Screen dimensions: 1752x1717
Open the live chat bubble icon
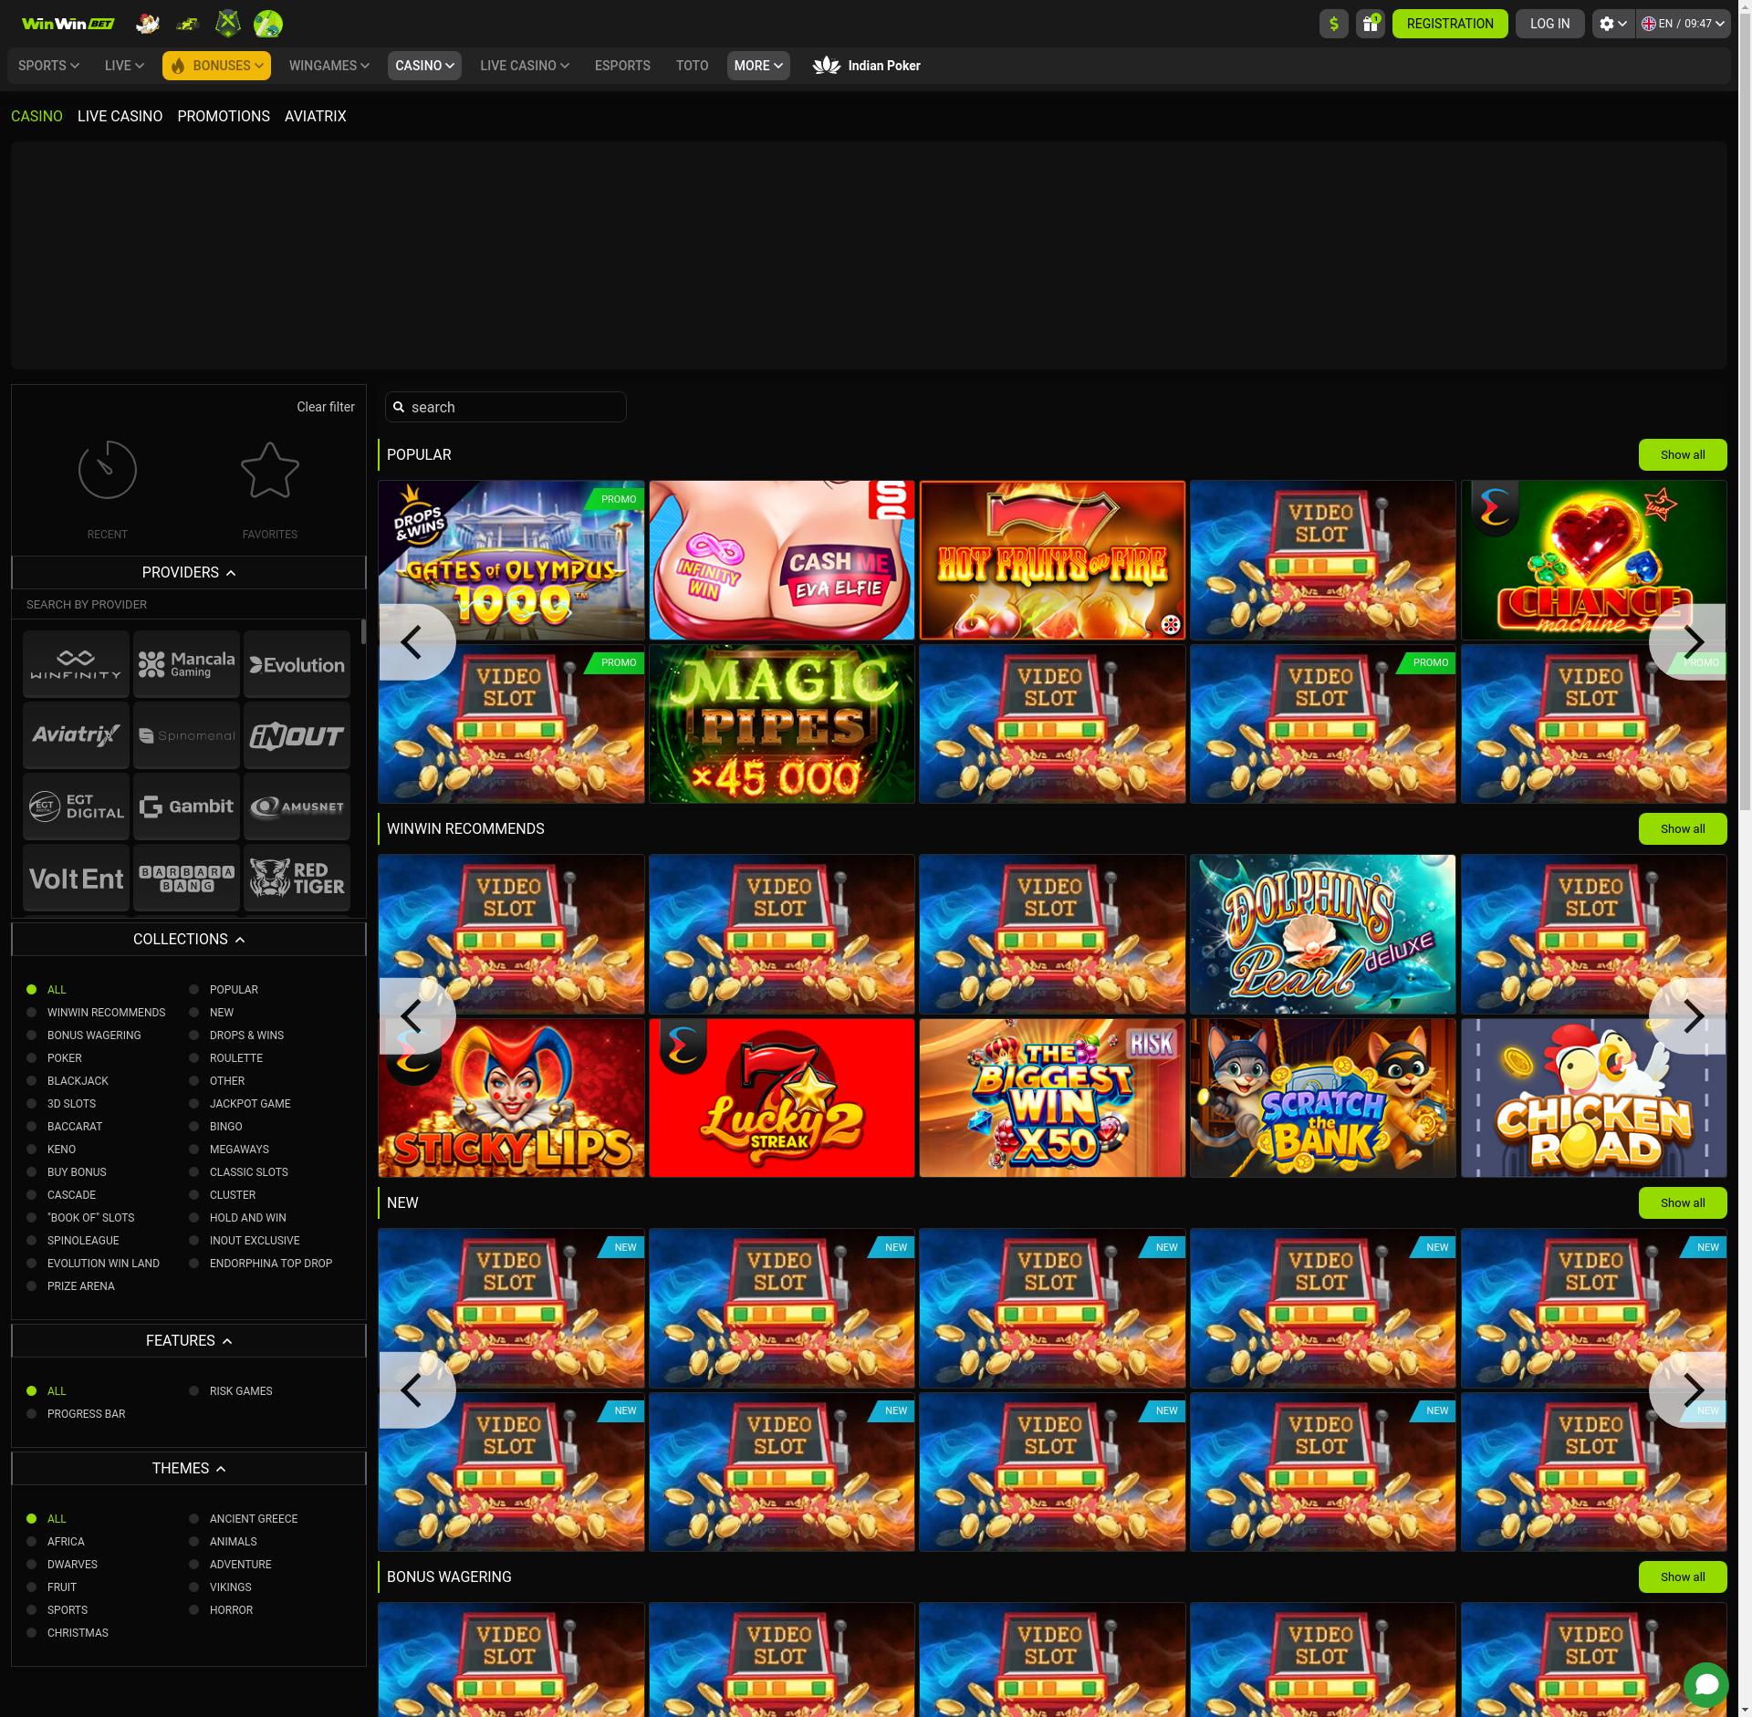[x=1705, y=1684]
